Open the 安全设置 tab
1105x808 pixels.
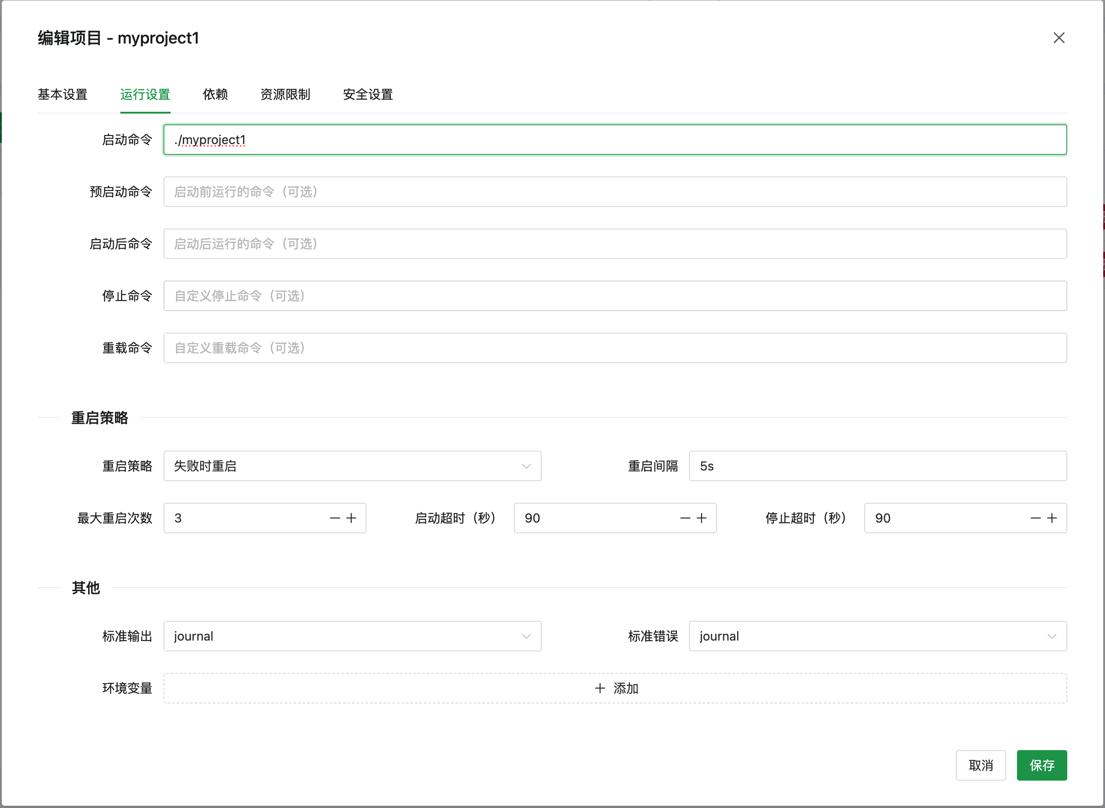(x=367, y=94)
